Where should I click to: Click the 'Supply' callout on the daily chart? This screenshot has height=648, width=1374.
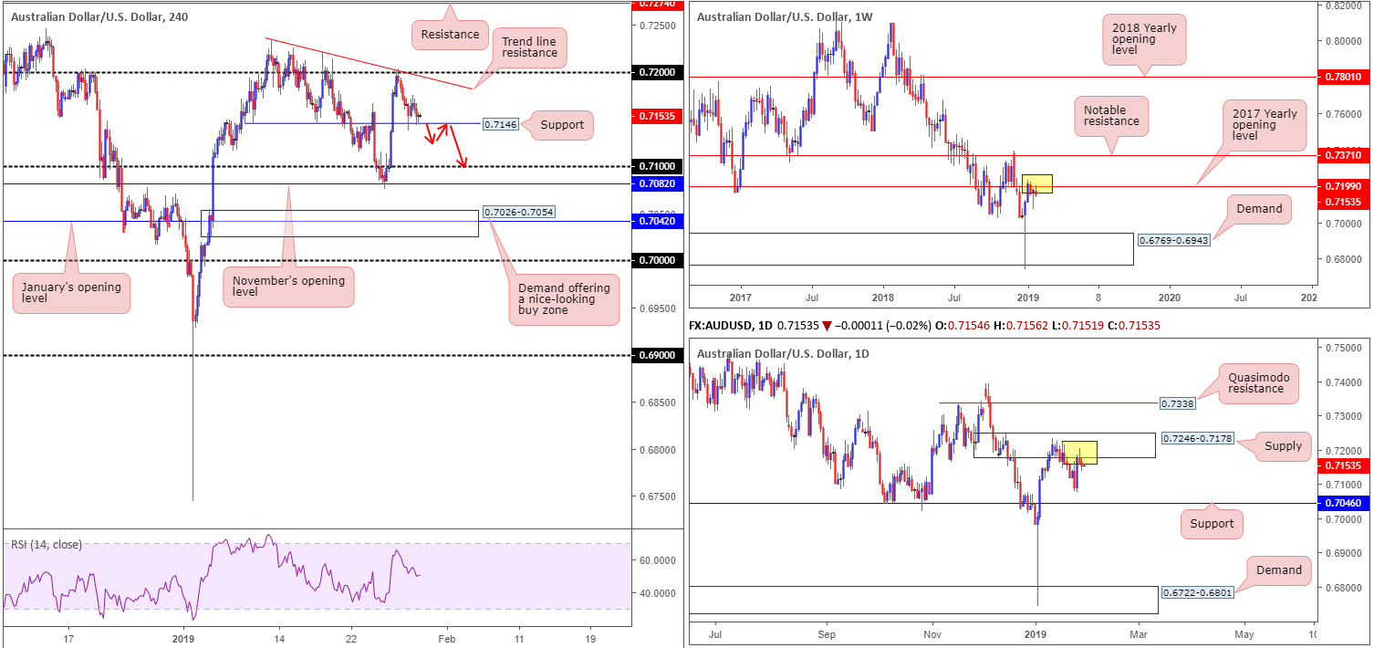[x=1281, y=446]
